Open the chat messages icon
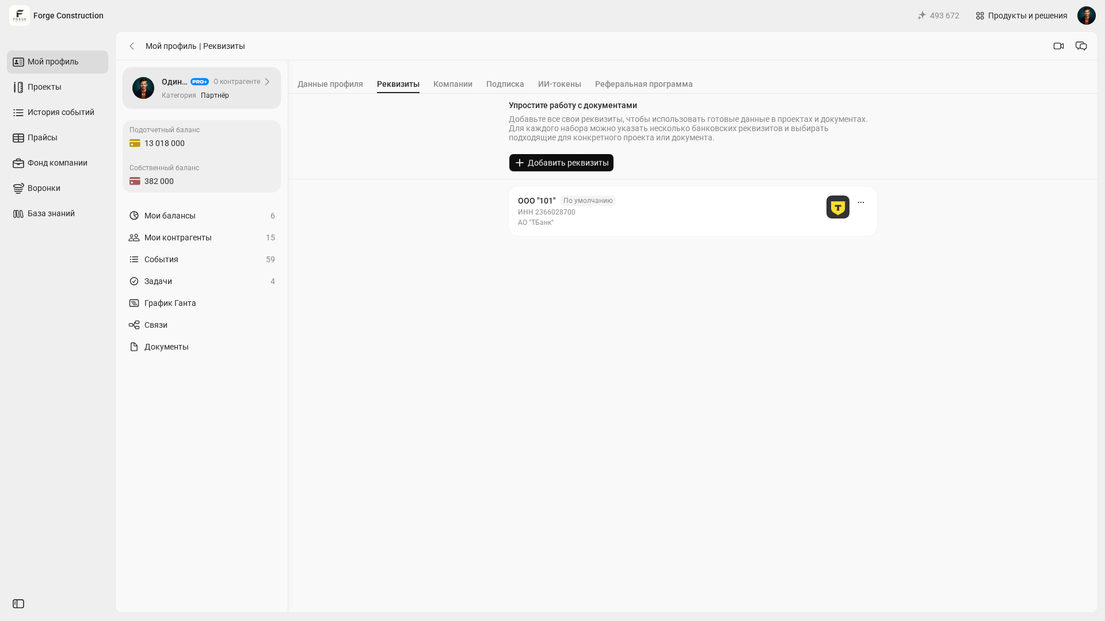 pos(1081,46)
